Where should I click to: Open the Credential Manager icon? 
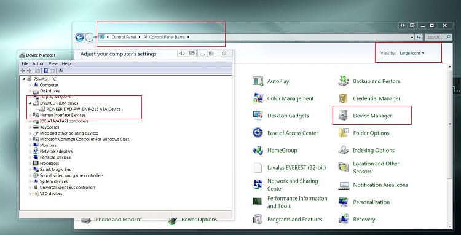344,98
